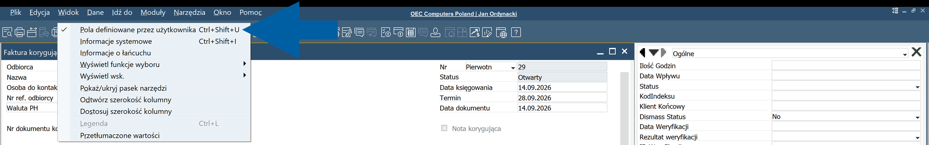
Task: Click right arrow in user fields panel
Action: [x=663, y=53]
